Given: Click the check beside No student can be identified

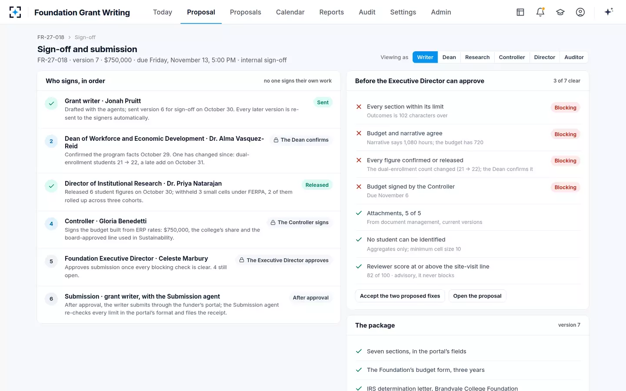Looking at the screenshot, I should (x=359, y=239).
